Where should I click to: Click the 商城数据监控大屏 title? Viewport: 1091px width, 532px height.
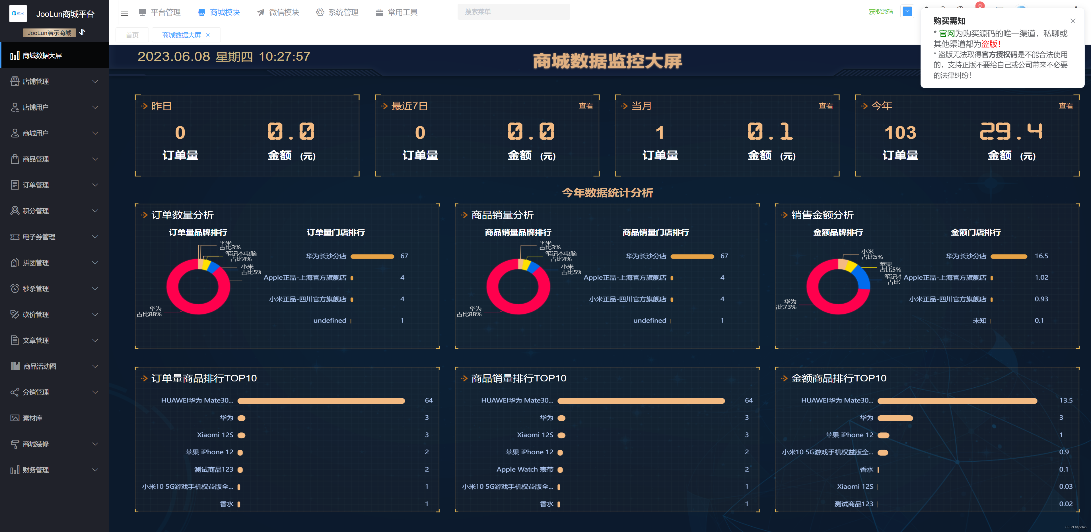click(607, 61)
